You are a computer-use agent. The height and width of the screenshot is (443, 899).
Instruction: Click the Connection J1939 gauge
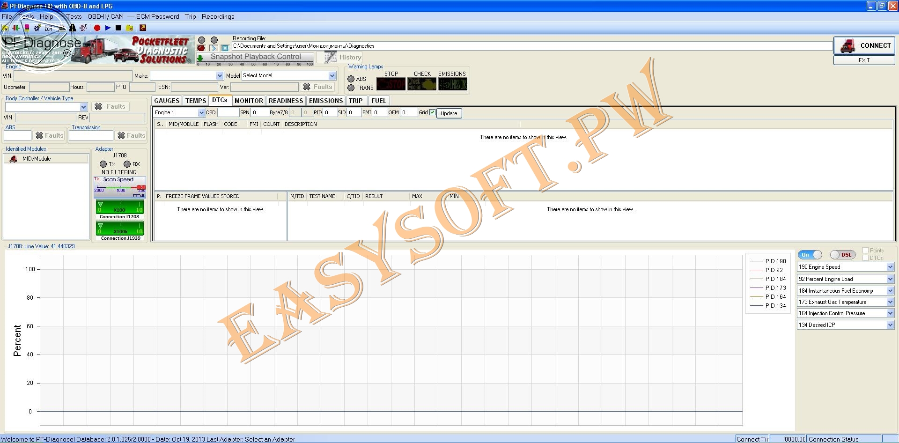(x=120, y=229)
